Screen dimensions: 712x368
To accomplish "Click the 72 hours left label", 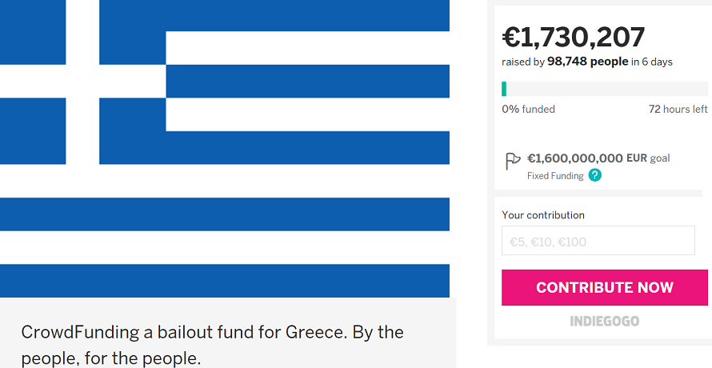I will click(678, 109).
